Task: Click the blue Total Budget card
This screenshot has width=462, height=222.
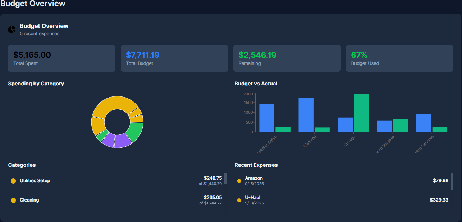Action: coord(174,58)
